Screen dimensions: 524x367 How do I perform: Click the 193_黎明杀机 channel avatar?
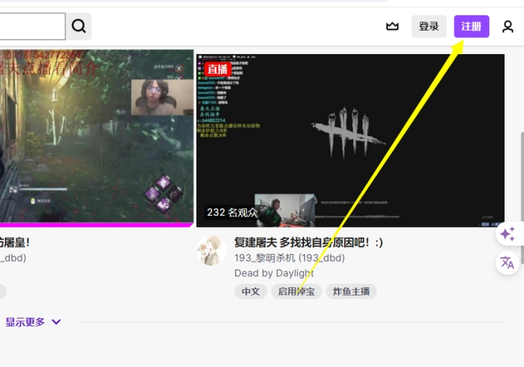(211, 250)
